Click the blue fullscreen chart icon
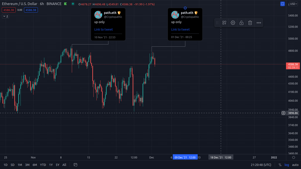 pos(283,4)
